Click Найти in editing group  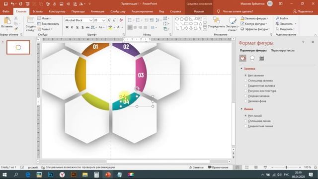[x=282, y=18]
